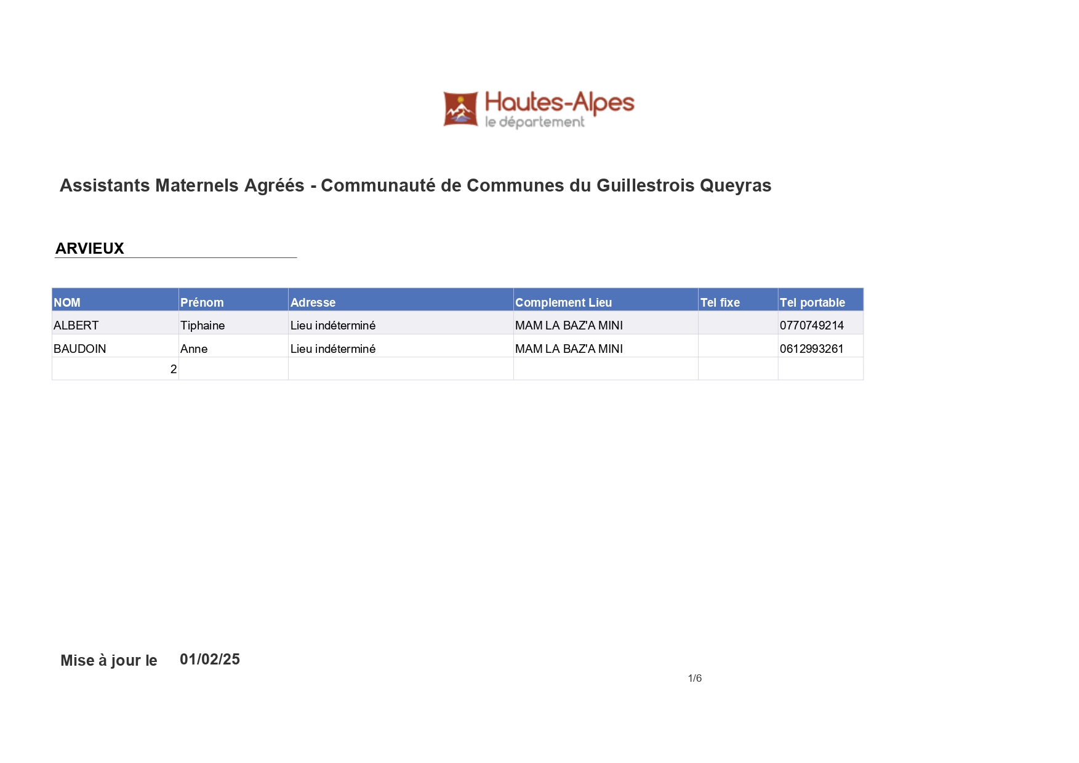
Task: Click the Tel portable column header
Action: click(820, 300)
